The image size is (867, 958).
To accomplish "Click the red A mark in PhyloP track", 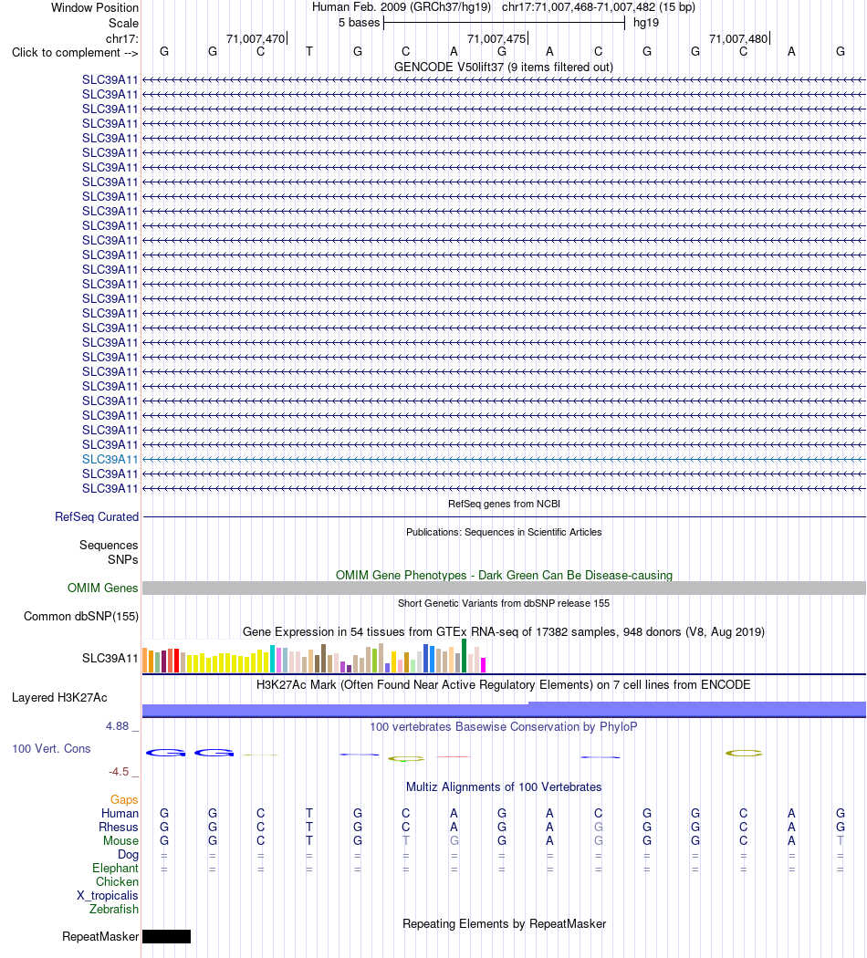I will [x=454, y=757].
